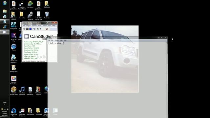
Task: Select the QuickTime Player desktop icon
Action: [x=13, y=112]
